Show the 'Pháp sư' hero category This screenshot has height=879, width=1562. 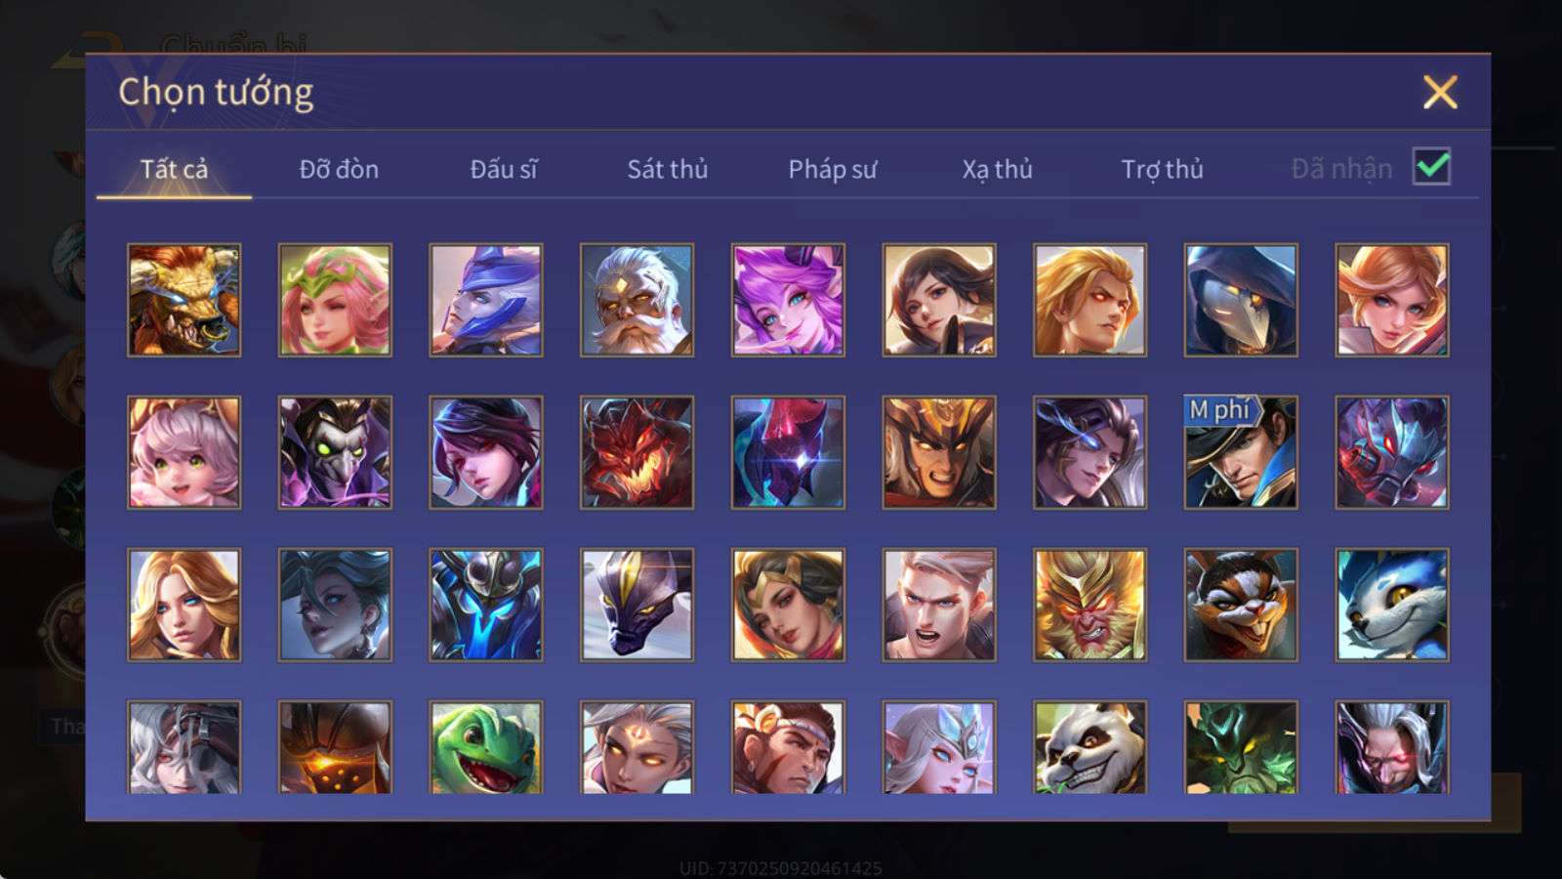[833, 169]
